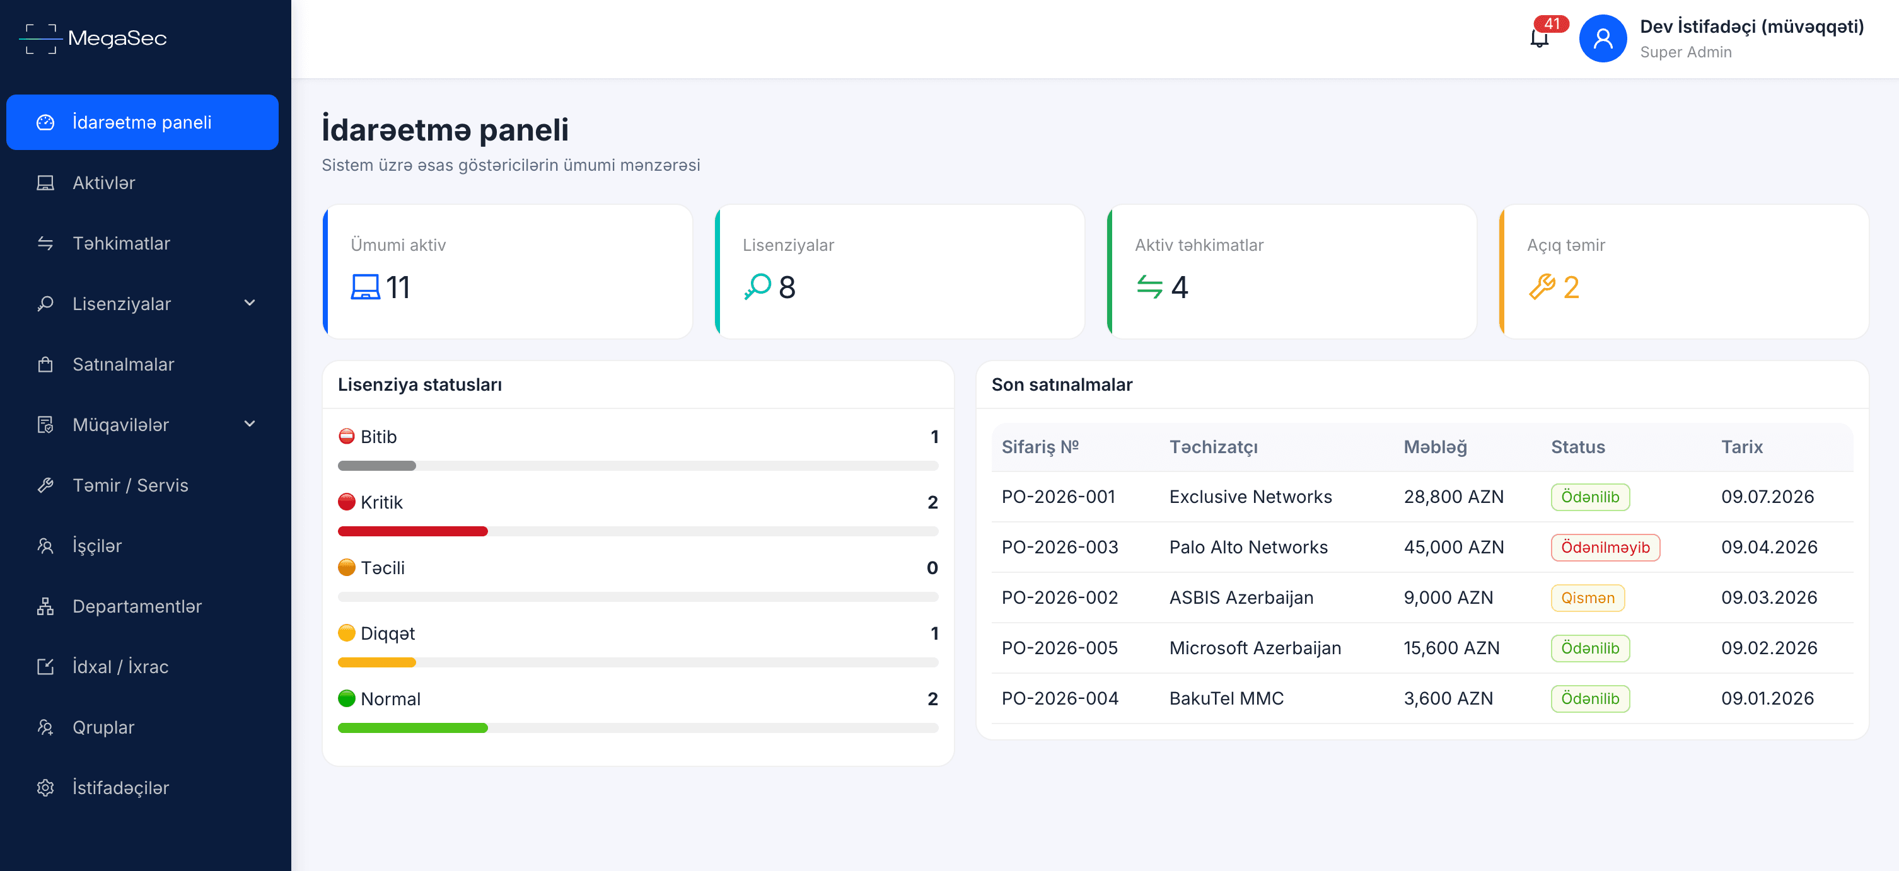Image resolution: width=1899 pixels, height=871 pixels.
Task: Click Ödənilib badge for PO-2026-004
Action: (x=1590, y=698)
